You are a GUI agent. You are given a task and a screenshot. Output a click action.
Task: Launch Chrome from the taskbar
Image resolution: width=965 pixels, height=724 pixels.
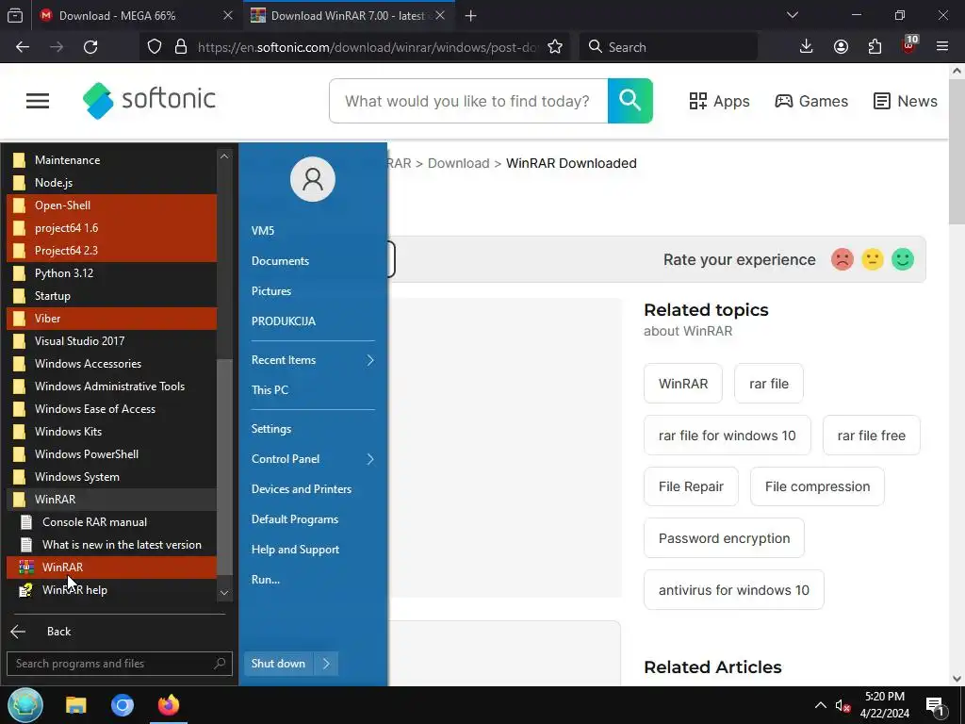click(x=123, y=705)
